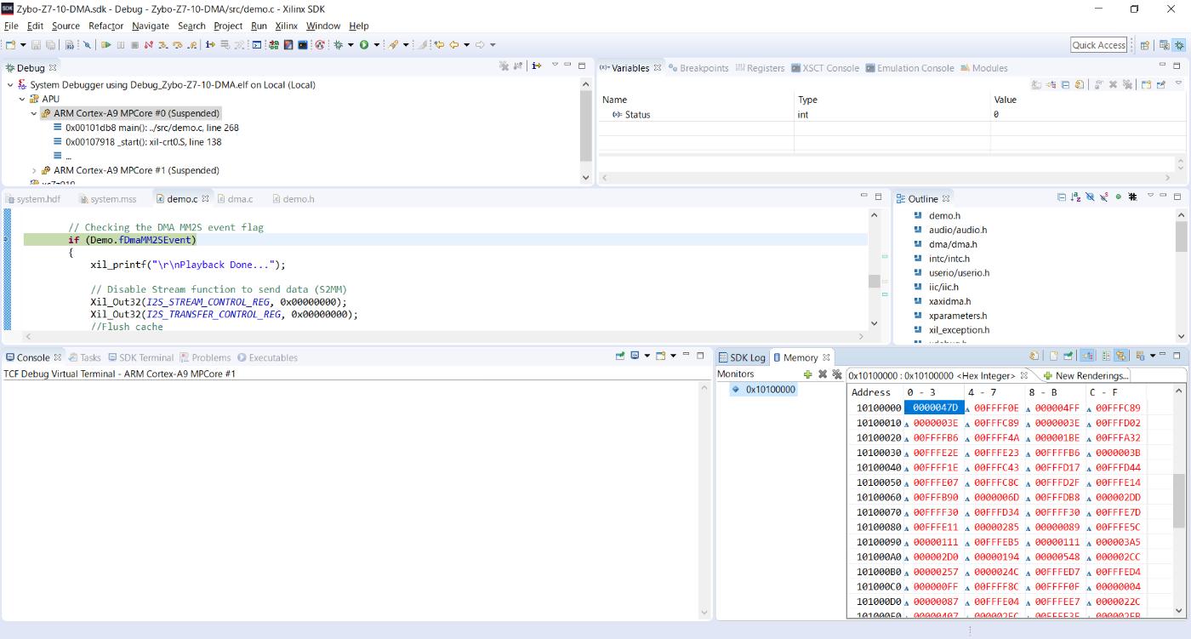This screenshot has height=639, width=1191.
Task: Remove memory monitor with X icon
Action: pyautogui.click(x=823, y=374)
